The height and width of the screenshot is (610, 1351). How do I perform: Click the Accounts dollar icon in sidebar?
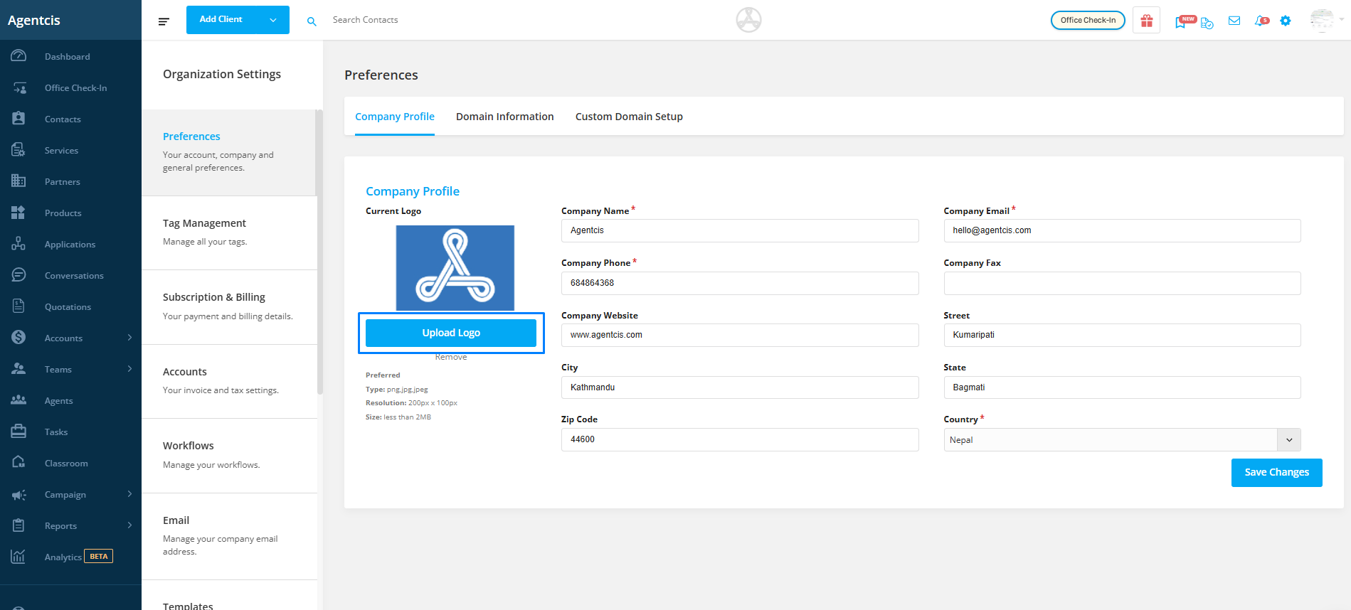[18, 338]
